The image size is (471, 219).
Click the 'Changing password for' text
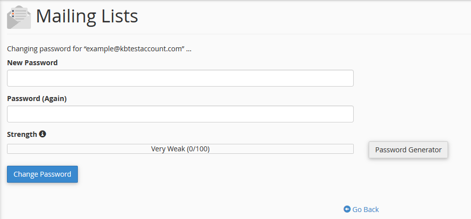click(x=44, y=49)
